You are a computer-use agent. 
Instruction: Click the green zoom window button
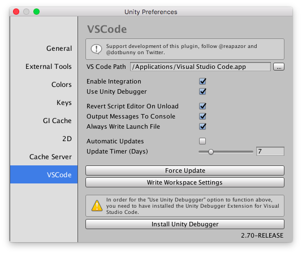click(x=36, y=12)
